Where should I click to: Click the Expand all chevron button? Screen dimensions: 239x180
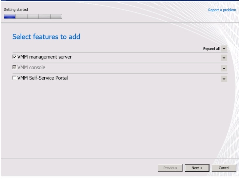pos(224,49)
